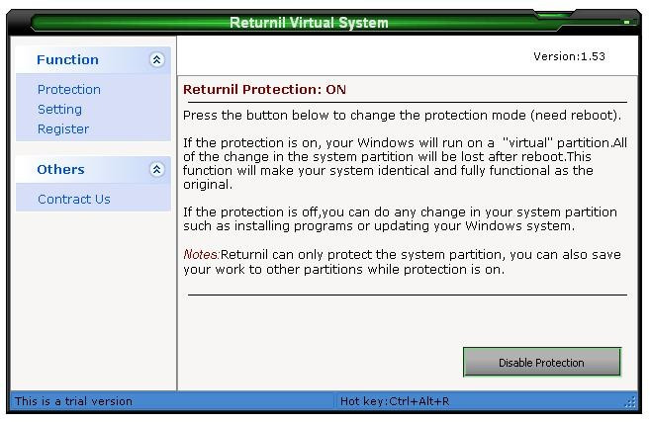Go to the Register page
Screen dimensions: 650x422
pos(63,129)
